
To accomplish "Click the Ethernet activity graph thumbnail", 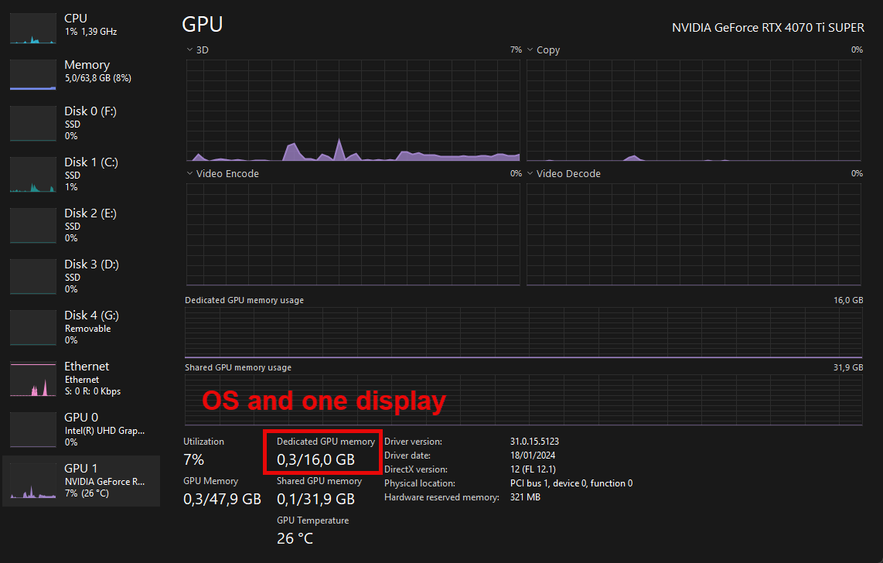I will pyautogui.click(x=32, y=379).
